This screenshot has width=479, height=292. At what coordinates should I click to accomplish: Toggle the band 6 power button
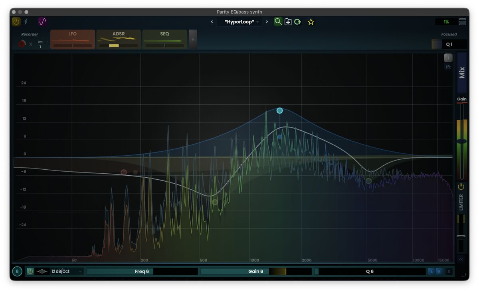click(x=30, y=272)
